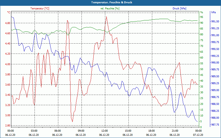
Task: Click pressure axis value '991,25'
Action: [215, 28]
